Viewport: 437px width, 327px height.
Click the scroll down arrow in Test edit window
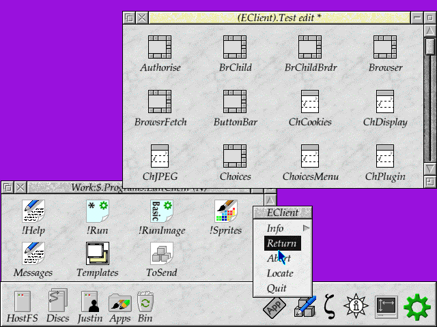[x=429, y=168]
